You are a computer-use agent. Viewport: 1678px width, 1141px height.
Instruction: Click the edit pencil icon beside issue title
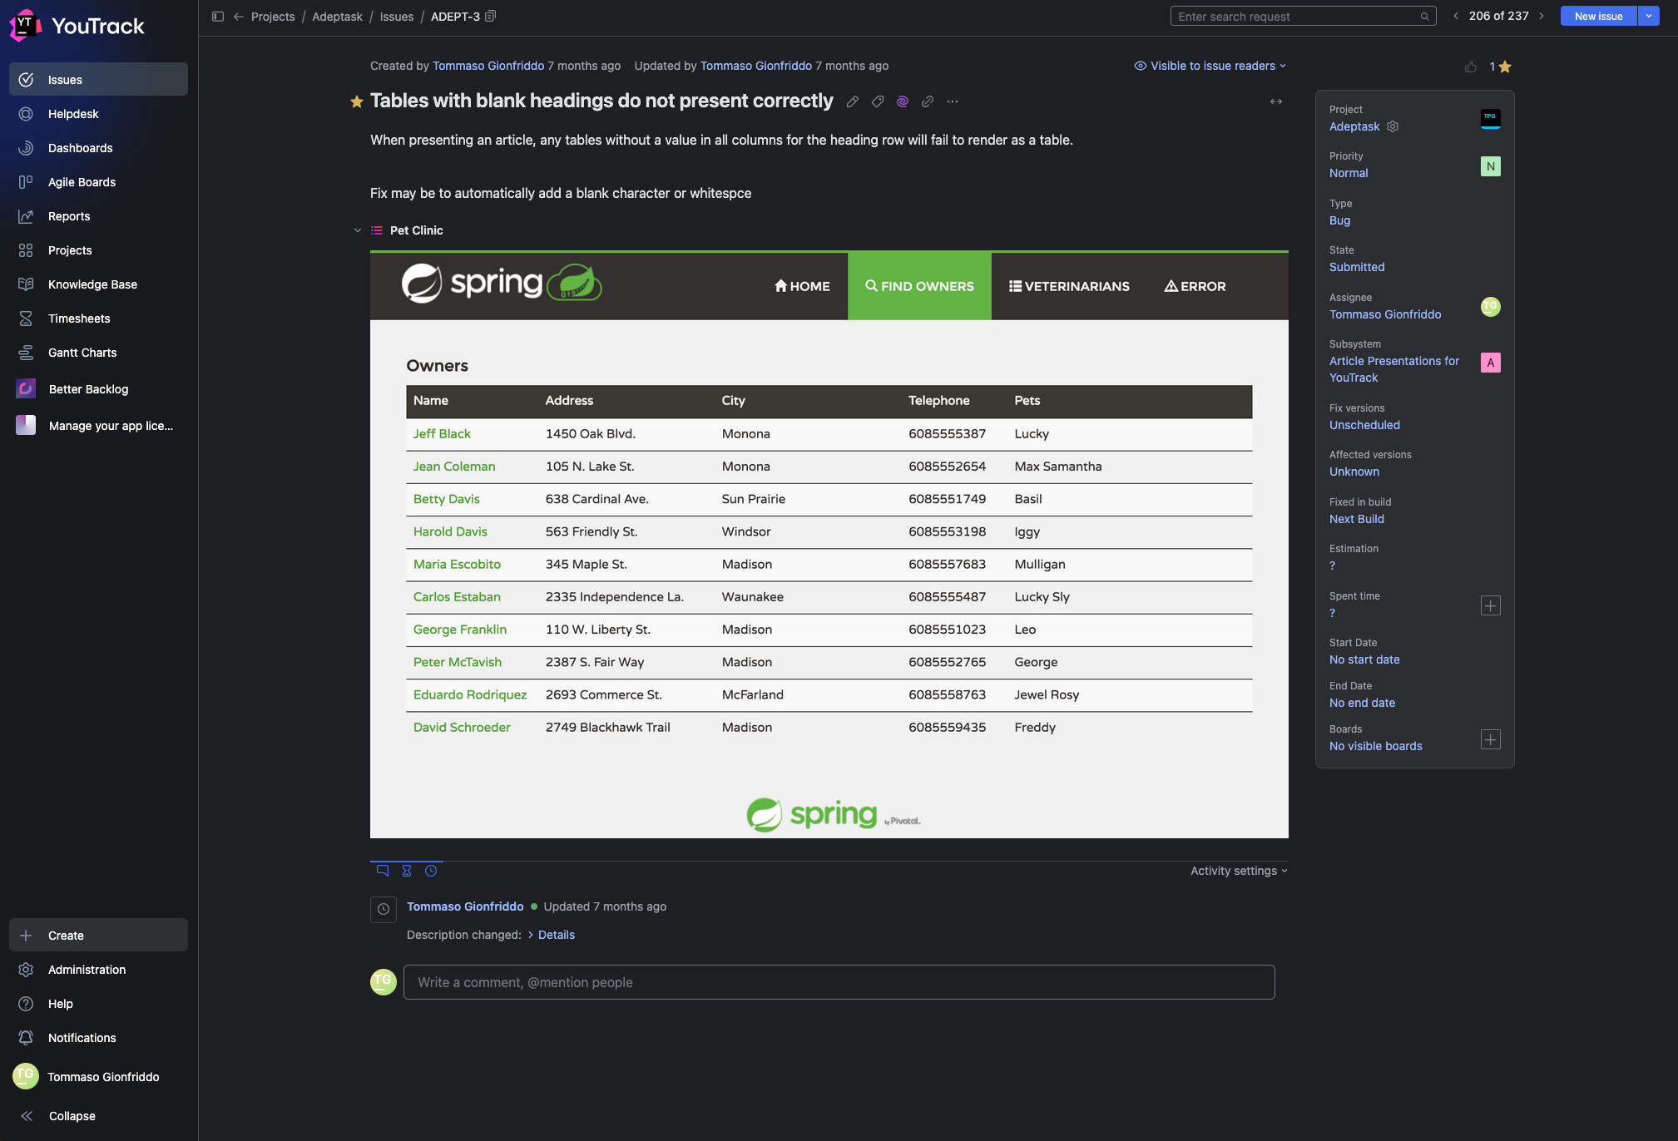[x=852, y=101]
